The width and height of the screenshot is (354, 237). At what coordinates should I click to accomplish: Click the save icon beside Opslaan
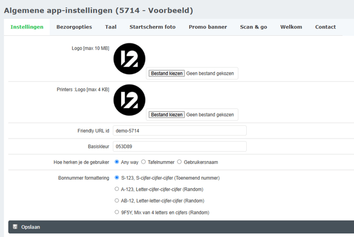pos(15,227)
